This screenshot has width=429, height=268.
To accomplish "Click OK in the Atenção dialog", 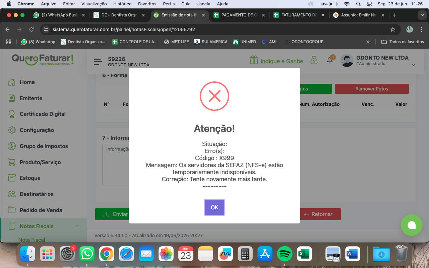I will tap(214, 207).
